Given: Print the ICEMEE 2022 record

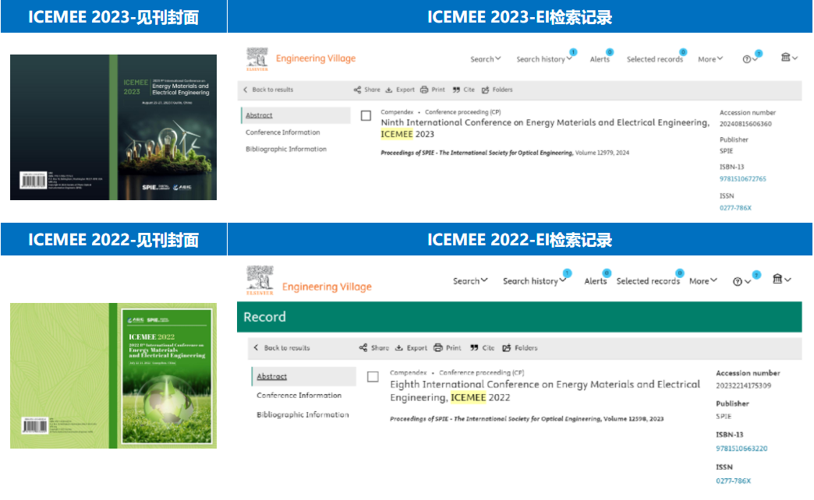Looking at the screenshot, I should pos(448,348).
